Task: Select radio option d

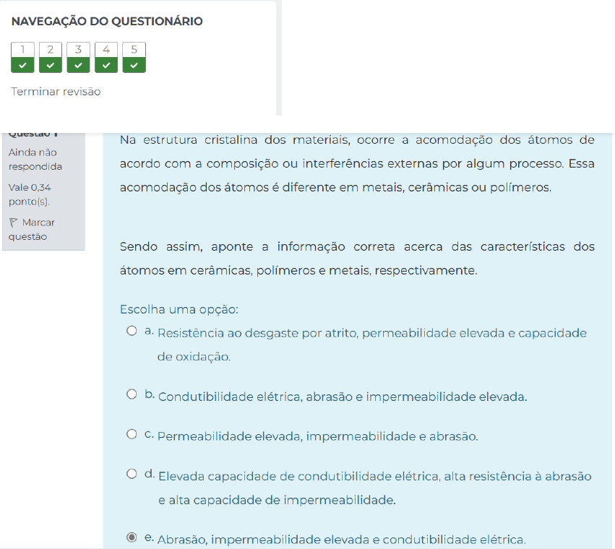Action: coord(132,474)
